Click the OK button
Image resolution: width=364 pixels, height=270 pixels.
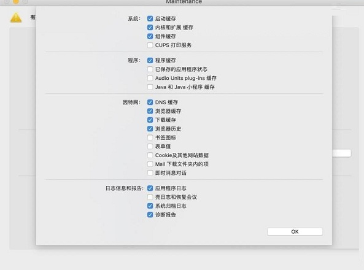click(x=295, y=231)
